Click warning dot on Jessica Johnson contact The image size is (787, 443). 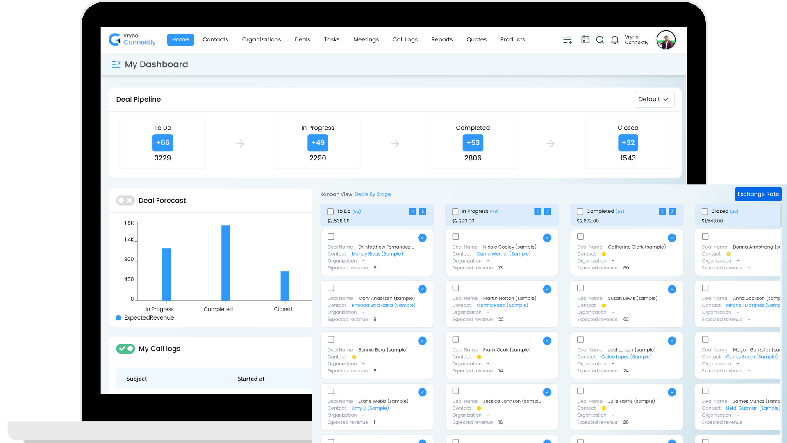click(479, 409)
